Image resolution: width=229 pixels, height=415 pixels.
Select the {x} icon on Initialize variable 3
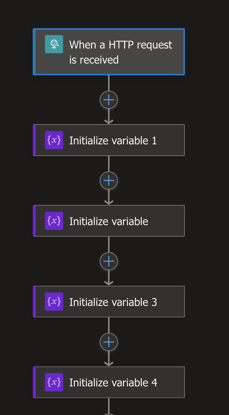click(54, 302)
